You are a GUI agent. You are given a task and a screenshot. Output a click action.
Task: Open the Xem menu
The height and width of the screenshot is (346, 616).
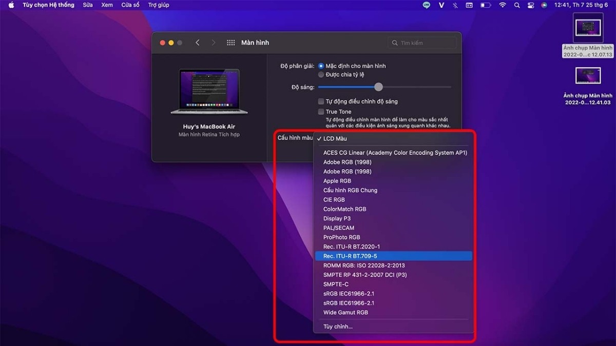tap(107, 5)
